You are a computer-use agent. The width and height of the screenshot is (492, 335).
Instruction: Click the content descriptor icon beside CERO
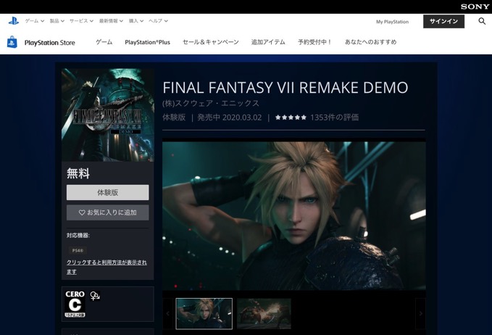[x=95, y=296]
